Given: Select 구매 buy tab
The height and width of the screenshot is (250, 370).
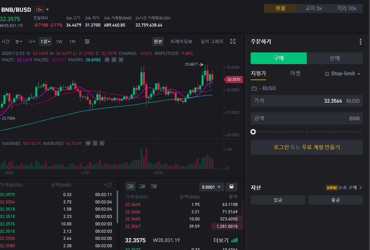Looking at the screenshot, I should [279, 58].
